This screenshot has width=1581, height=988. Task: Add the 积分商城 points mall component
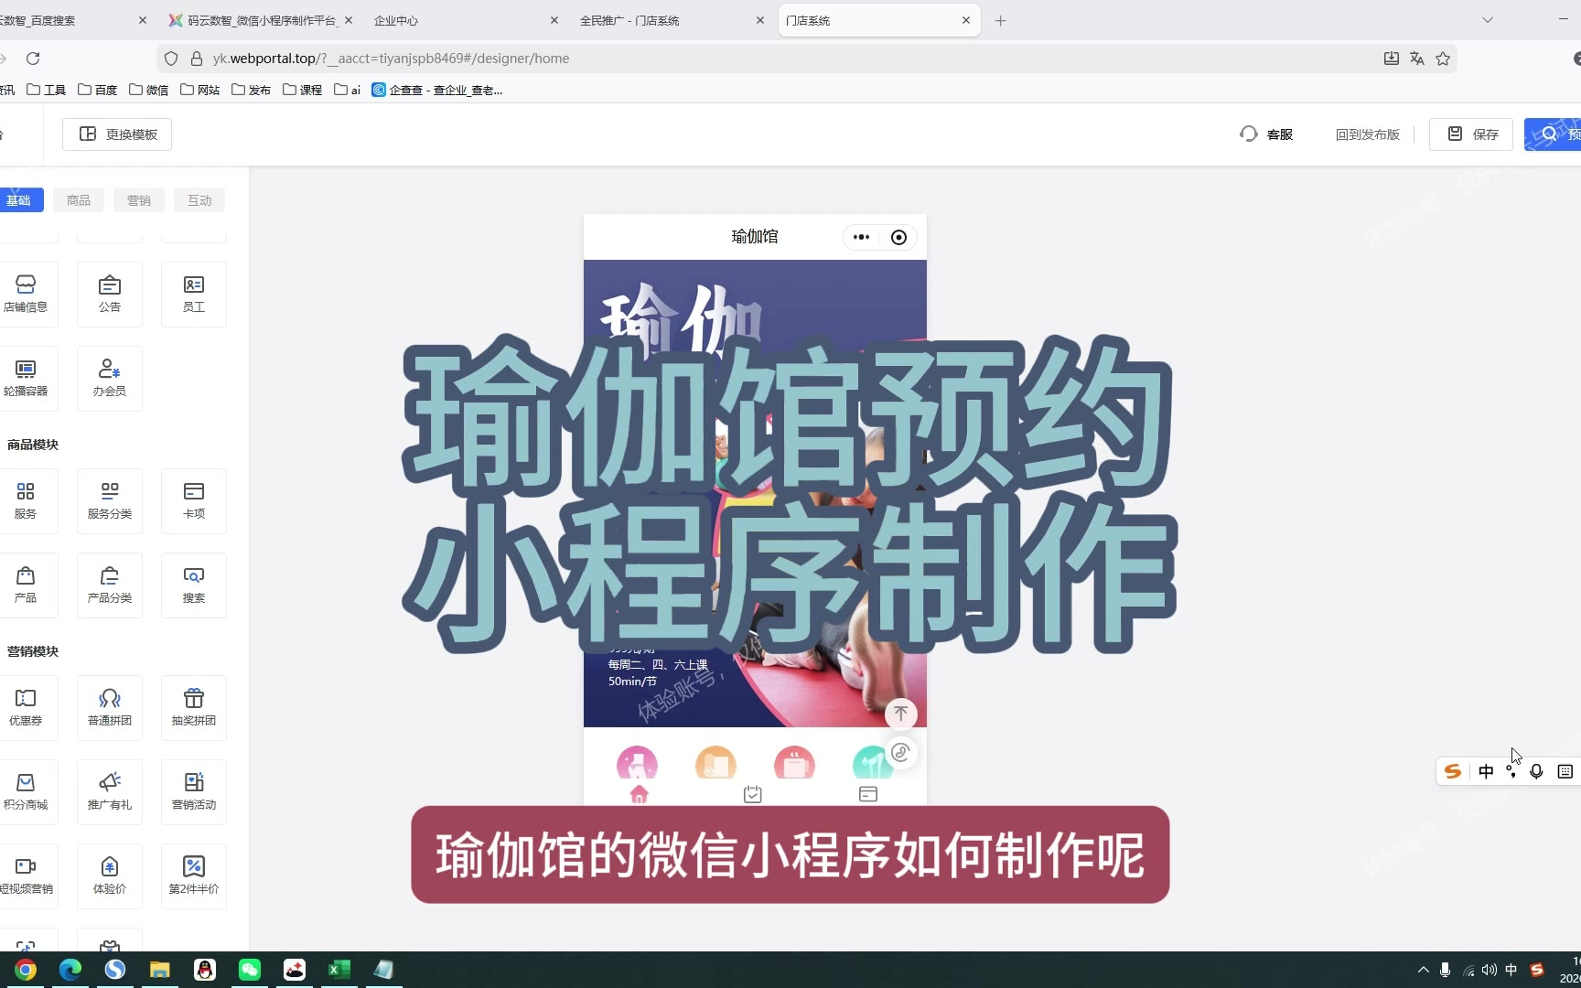(26, 791)
